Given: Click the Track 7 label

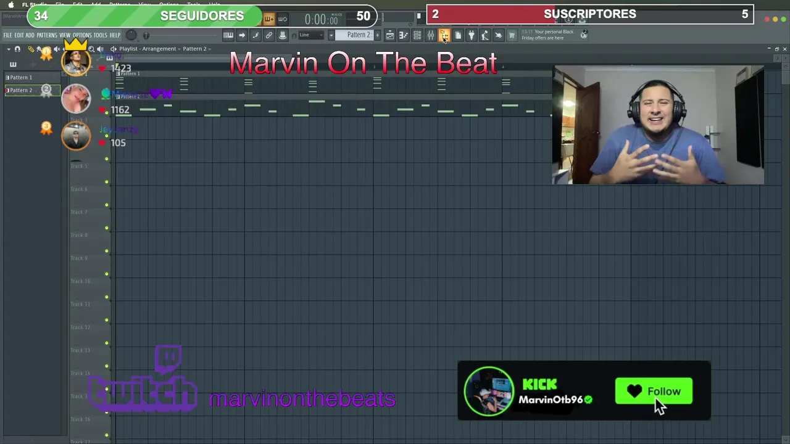Looking at the screenshot, I should 79,212.
